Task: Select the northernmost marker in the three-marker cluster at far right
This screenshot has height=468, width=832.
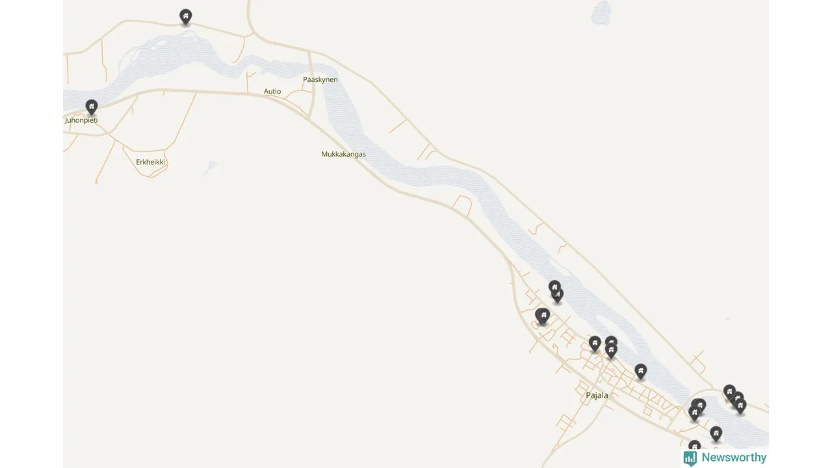Action: click(x=730, y=392)
